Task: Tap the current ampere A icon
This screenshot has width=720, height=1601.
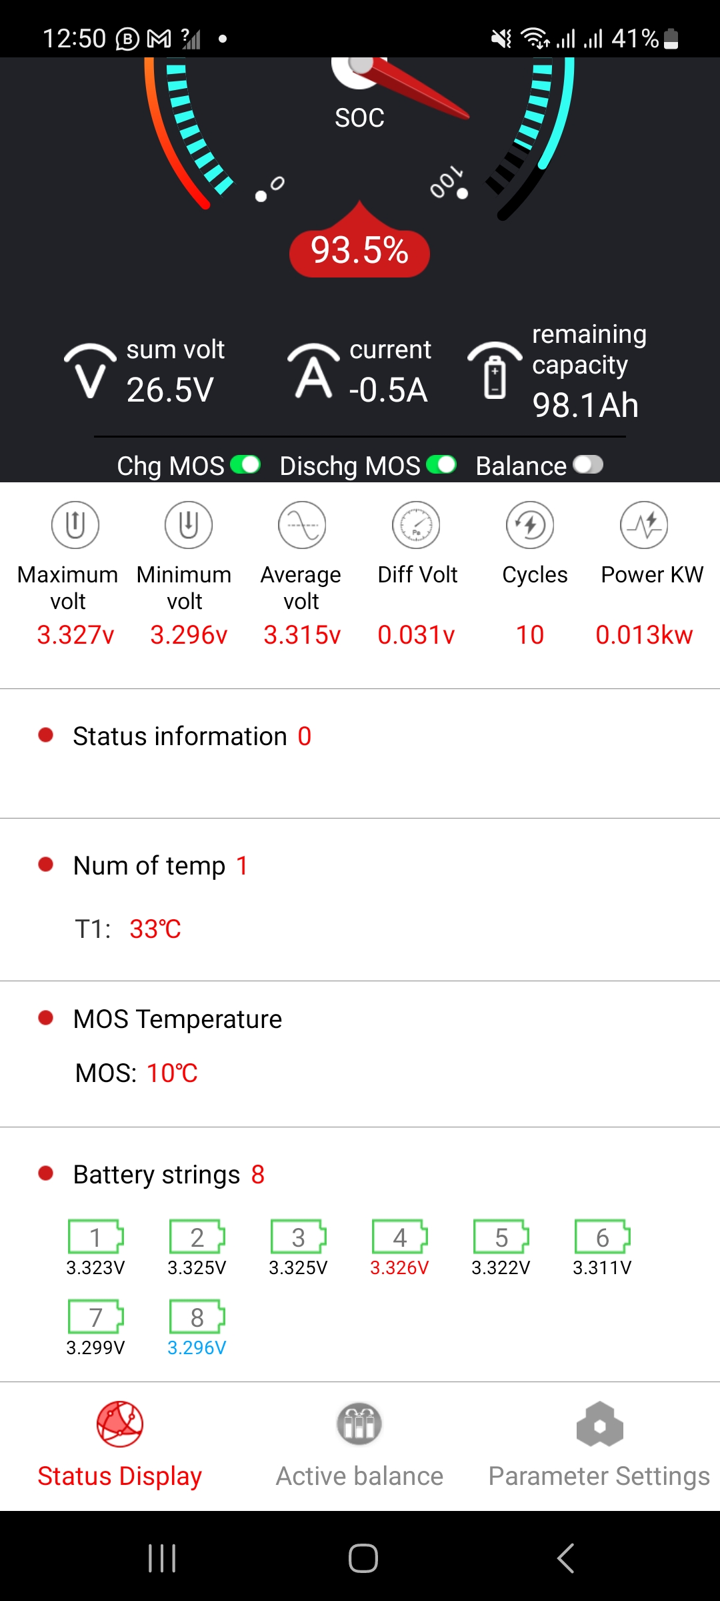Action: click(x=313, y=372)
